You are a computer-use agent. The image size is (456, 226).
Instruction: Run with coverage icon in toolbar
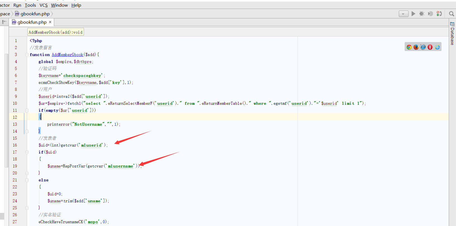[430, 14]
